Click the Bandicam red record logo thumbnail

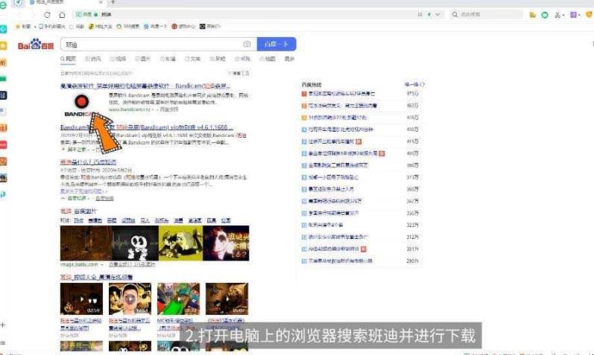(82, 105)
